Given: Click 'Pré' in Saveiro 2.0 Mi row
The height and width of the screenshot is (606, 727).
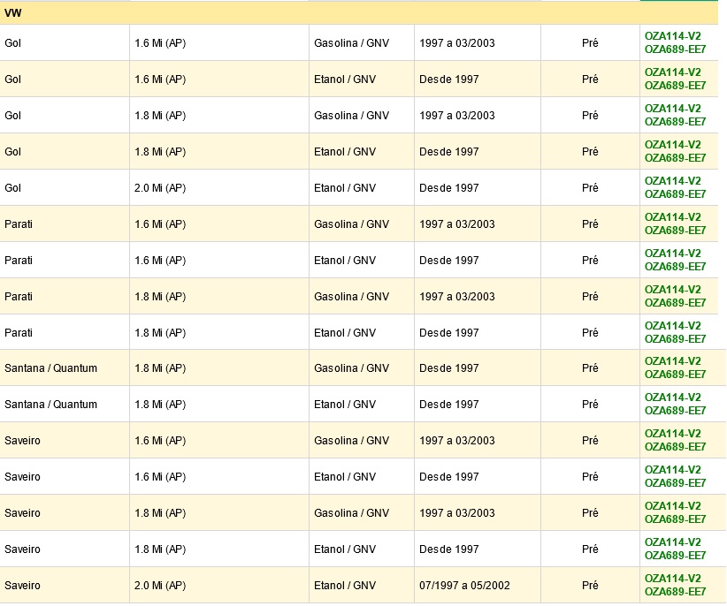Looking at the screenshot, I should [x=590, y=585].
